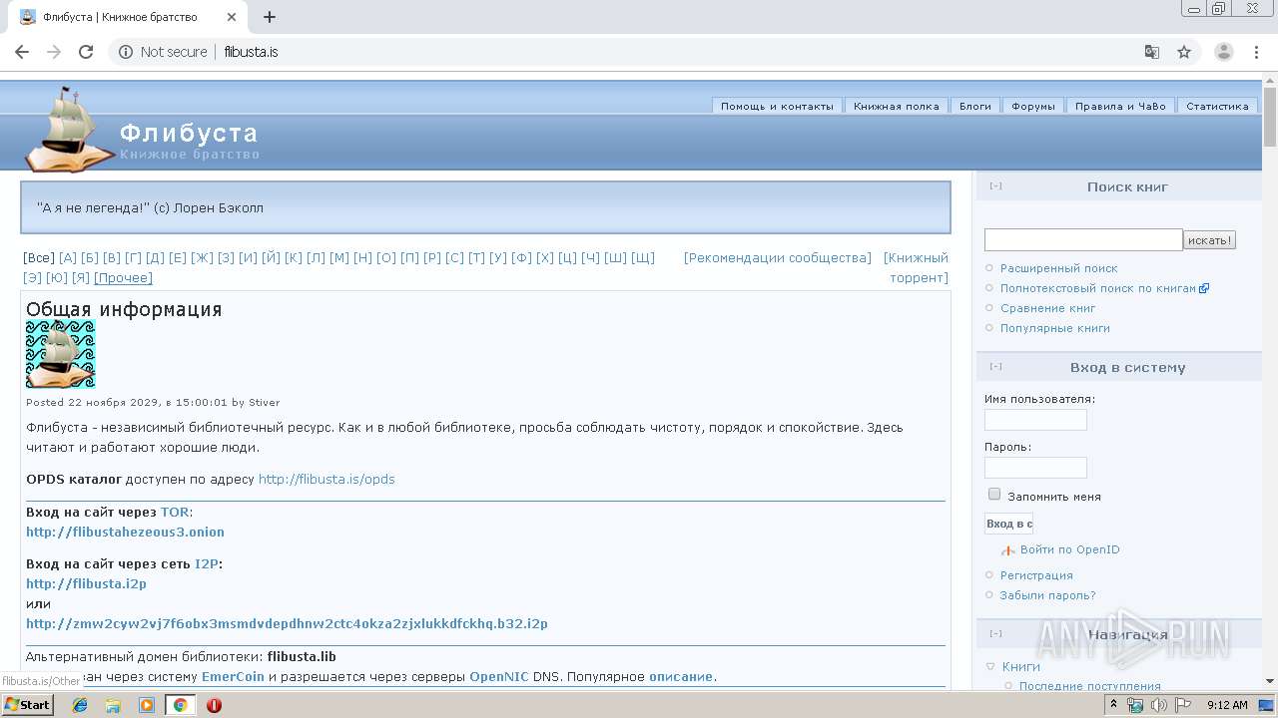Collapse the Поиск книг block
The width and height of the screenshot is (1278, 718).
click(995, 186)
